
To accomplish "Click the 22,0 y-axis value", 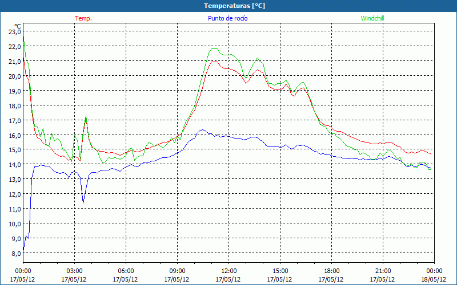I will [x=15, y=47].
